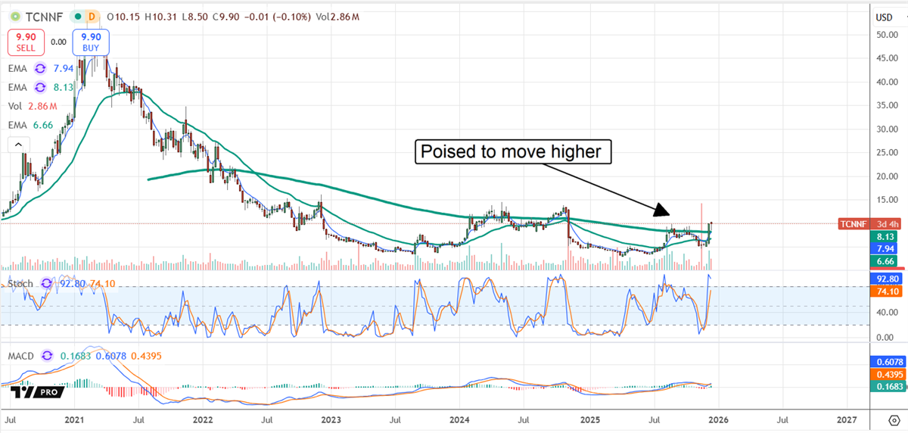Click the Stoch indicator refresh icon
Image resolution: width=908 pixels, height=433 pixels.
(47, 284)
